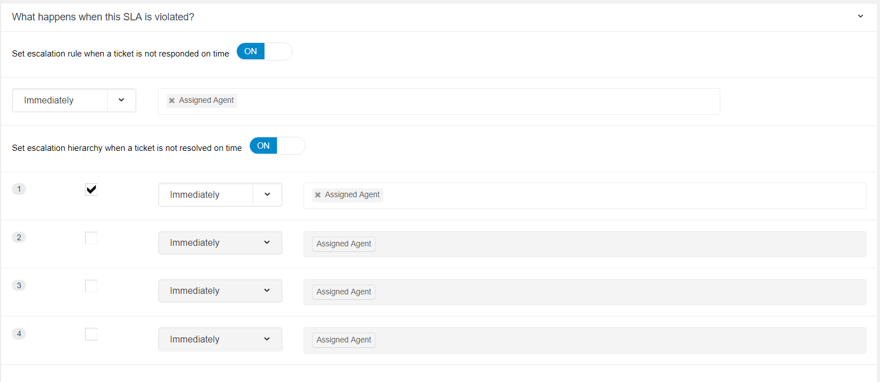
Task: Toggle off the not responded escalation rule
Action: coord(264,51)
